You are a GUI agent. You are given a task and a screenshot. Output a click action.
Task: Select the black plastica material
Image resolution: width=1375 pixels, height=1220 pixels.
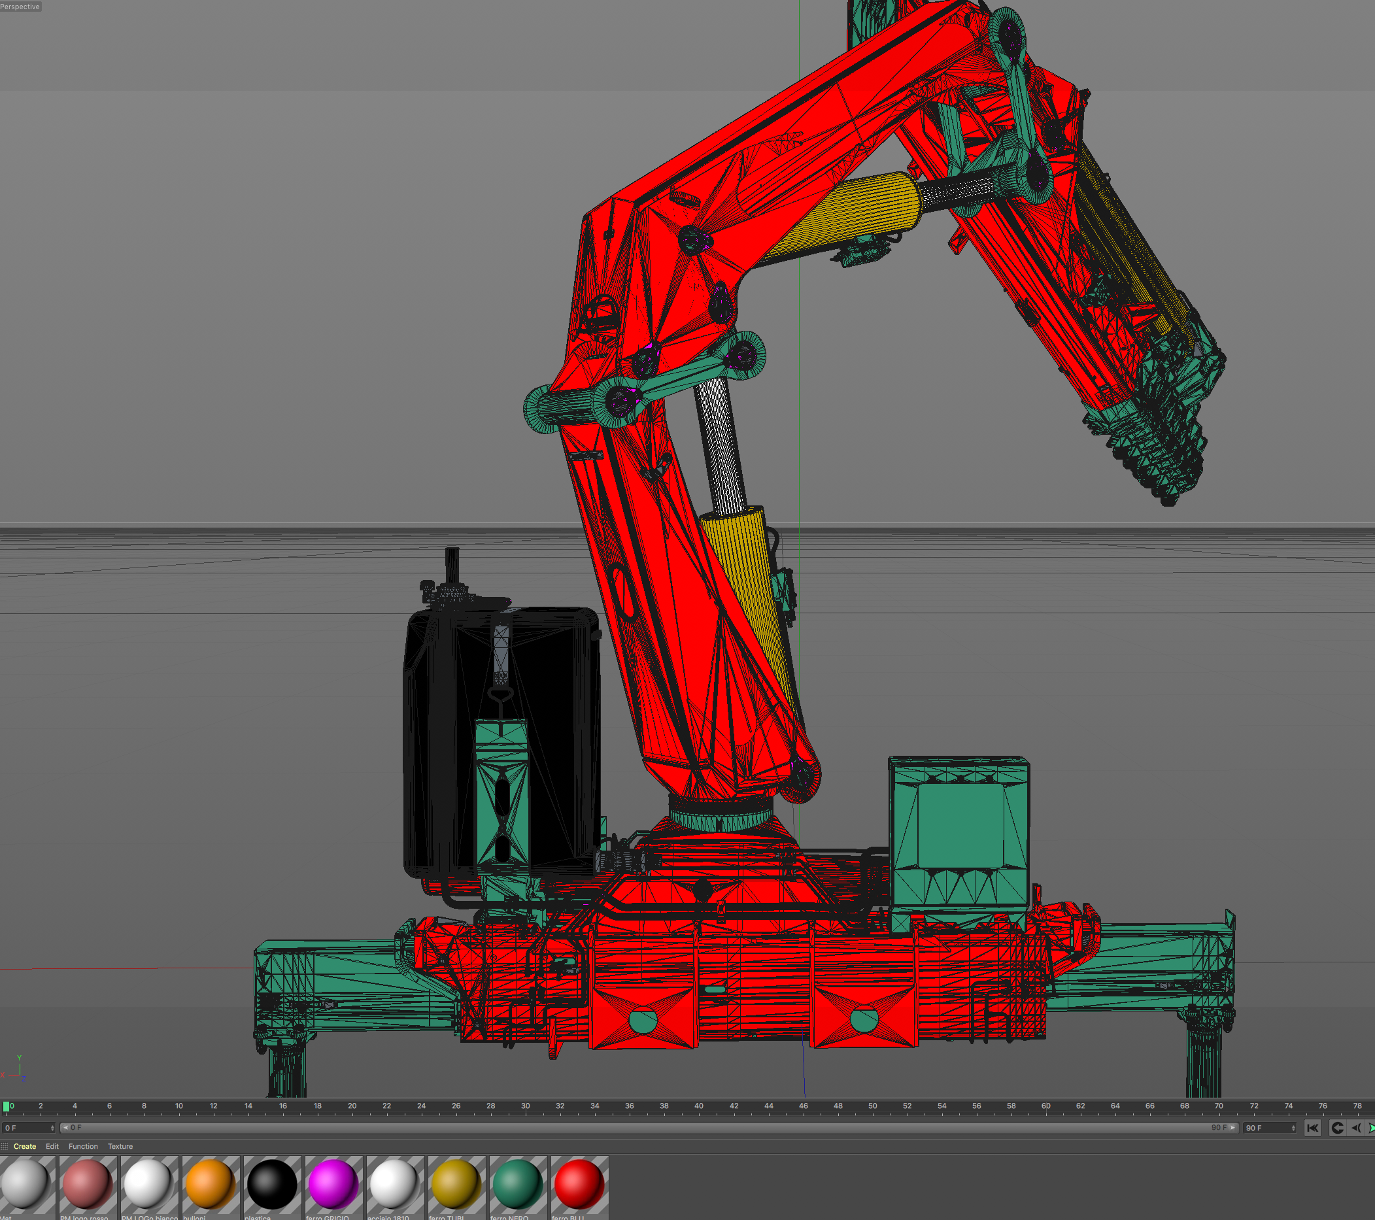point(272,1183)
